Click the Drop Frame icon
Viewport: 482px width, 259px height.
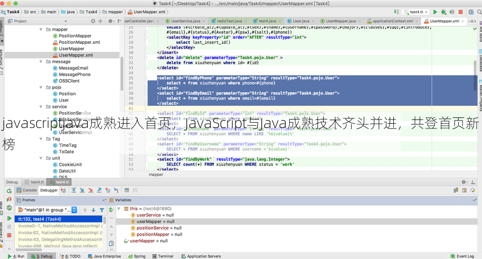point(108,190)
